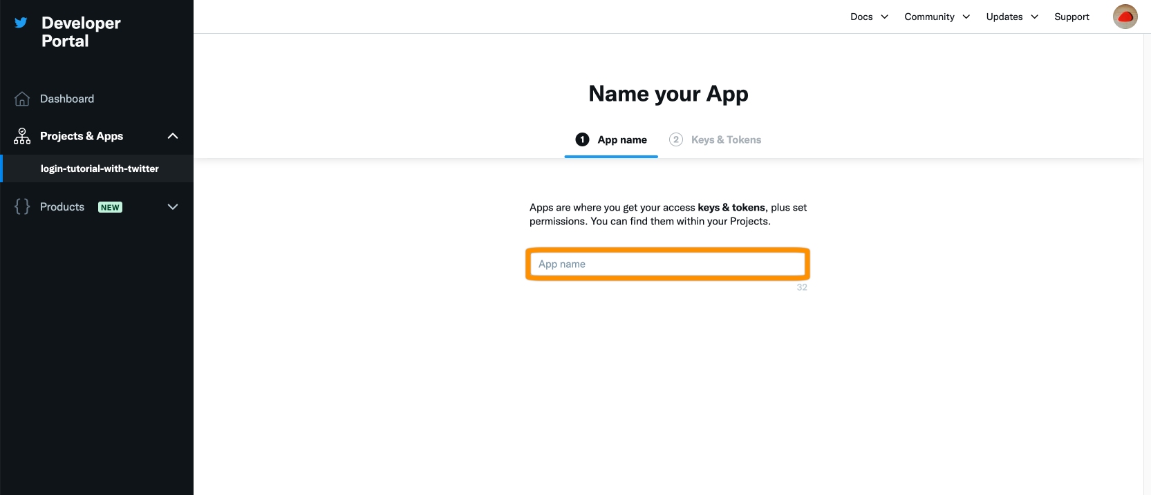The height and width of the screenshot is (495, 1151).
Task: Collapse the Projects & Apps section
Action: [x=173, y=136]
